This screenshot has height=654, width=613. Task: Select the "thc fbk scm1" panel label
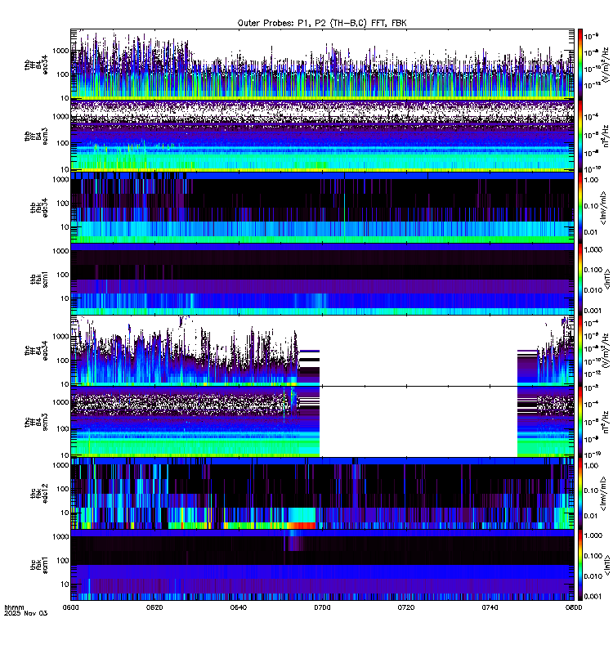(x=39, y=565)
